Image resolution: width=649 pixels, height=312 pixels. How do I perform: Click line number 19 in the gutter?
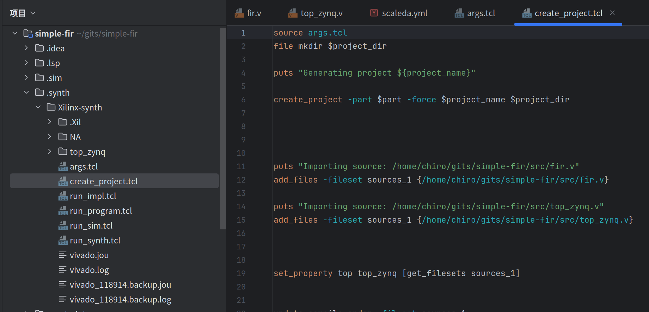[241, 273]
